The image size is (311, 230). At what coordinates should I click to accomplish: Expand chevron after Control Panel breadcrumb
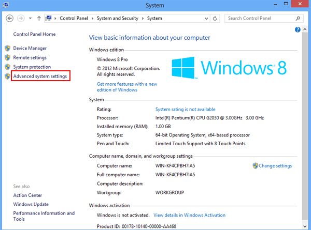click(92, 19)
